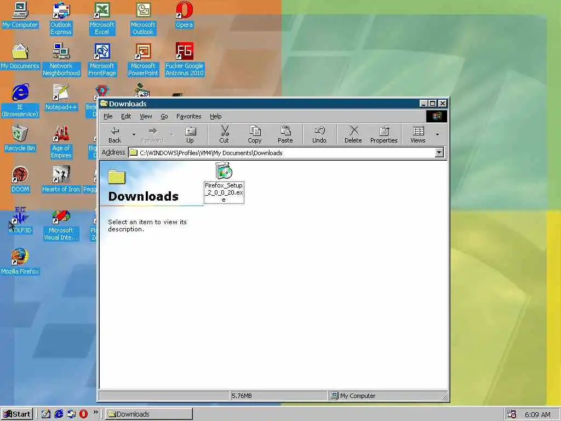Open the Favorites menu

coord(188,116)
